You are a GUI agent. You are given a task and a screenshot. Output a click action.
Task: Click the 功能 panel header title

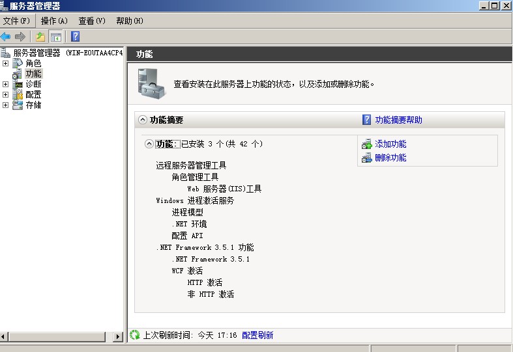tap(144, 54)
